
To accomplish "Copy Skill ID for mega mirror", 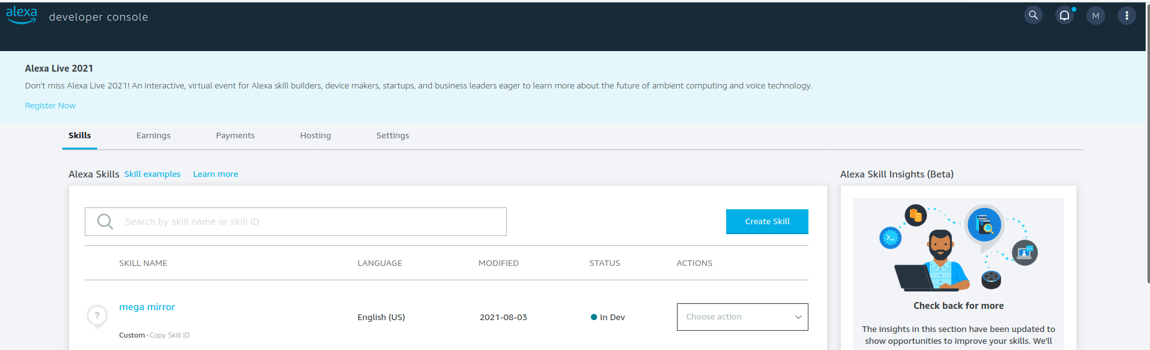I will [170, 335].
